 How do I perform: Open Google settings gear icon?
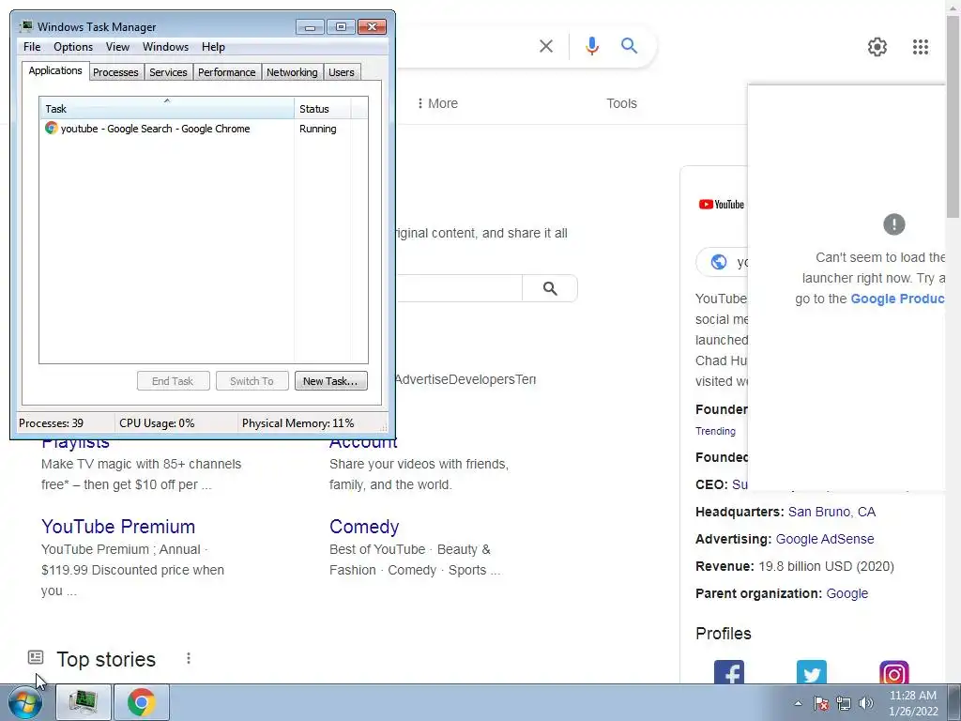tap(877, 47)
